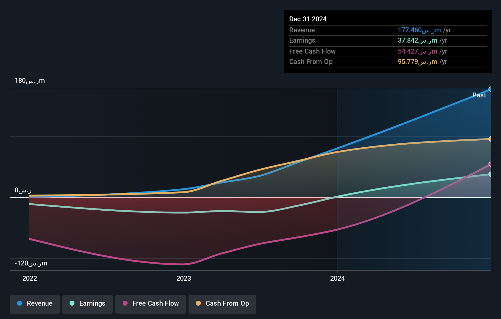Select the blue Revenue legend dot
The width and height of the screenshot is (501, 319).
point(19,303)
